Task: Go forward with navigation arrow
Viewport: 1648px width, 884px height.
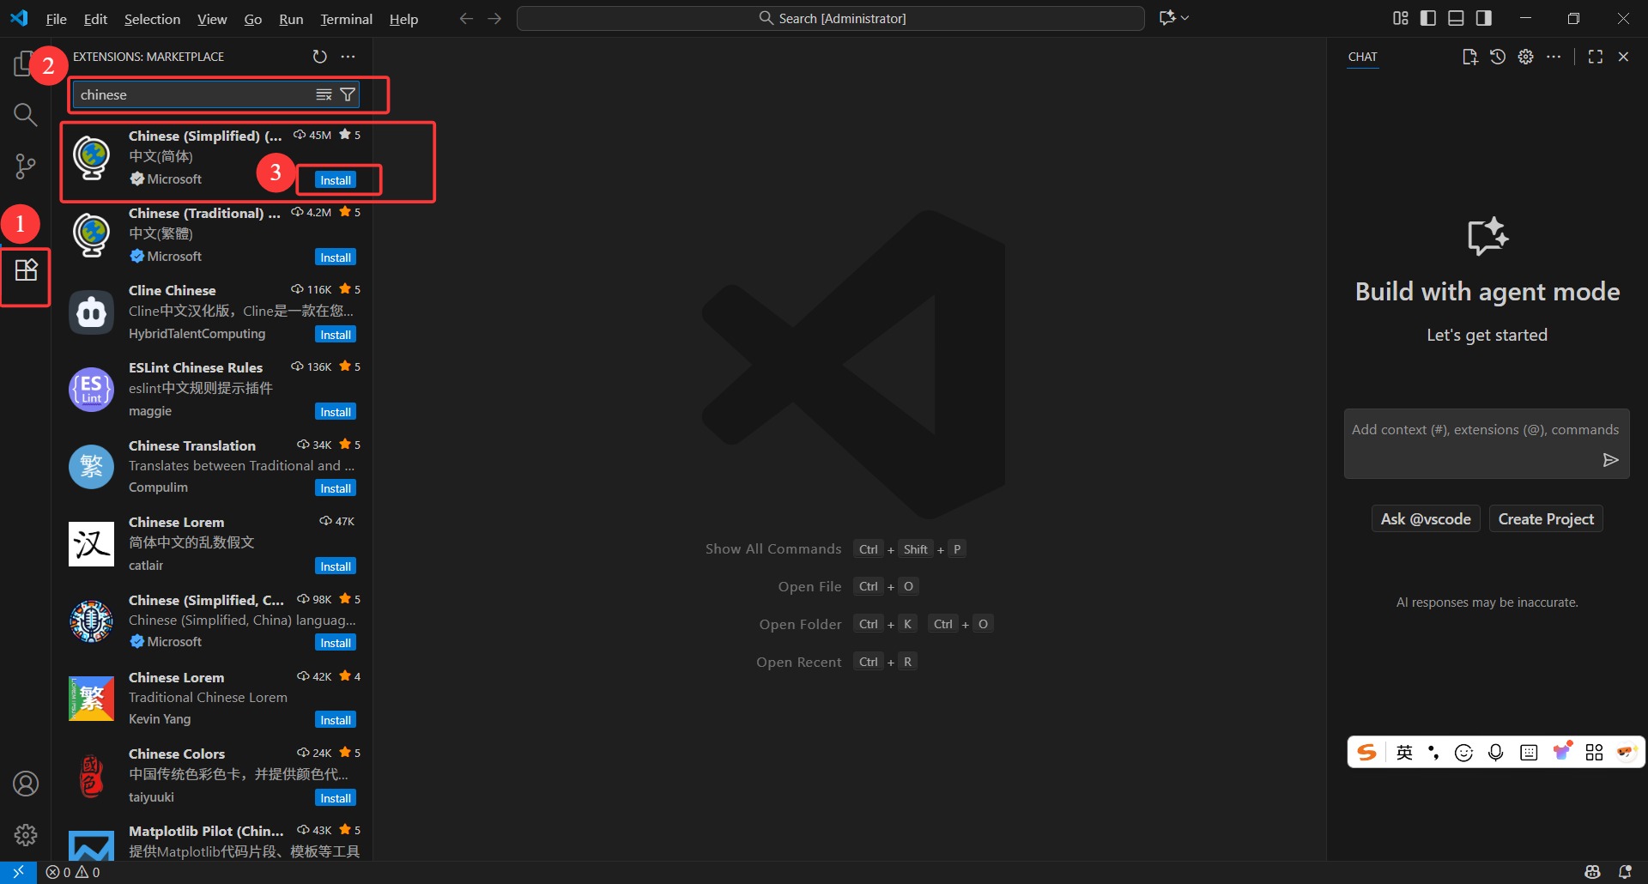Action: (x=494, y=18)
